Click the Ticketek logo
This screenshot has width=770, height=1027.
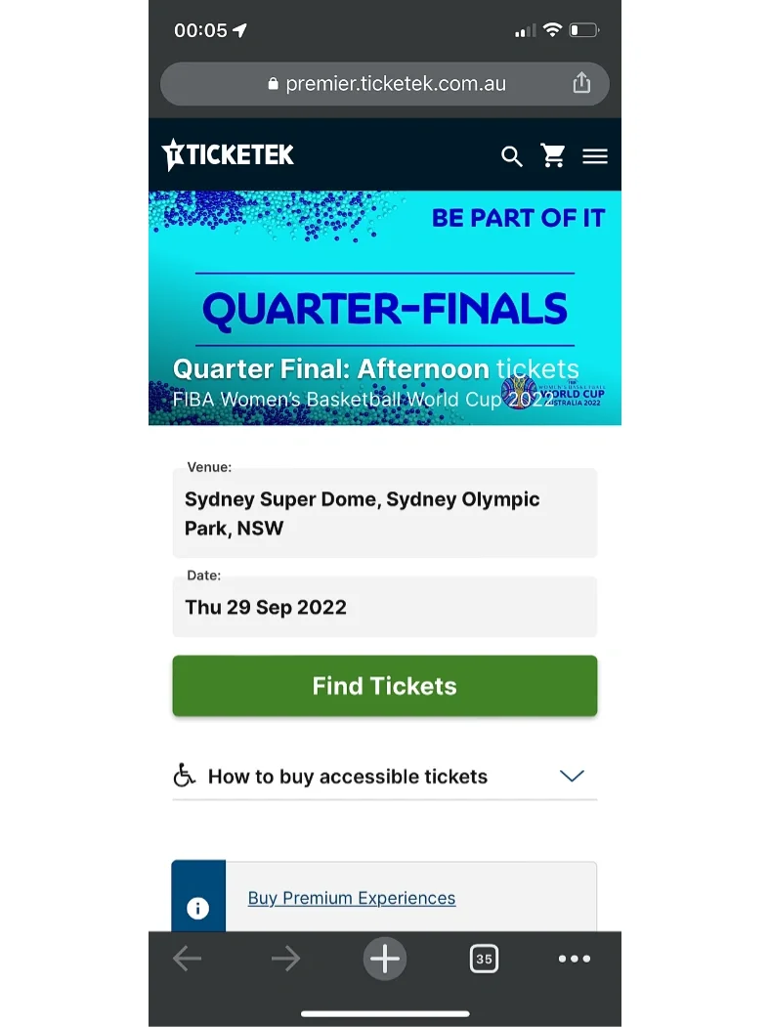click(228, 154)
